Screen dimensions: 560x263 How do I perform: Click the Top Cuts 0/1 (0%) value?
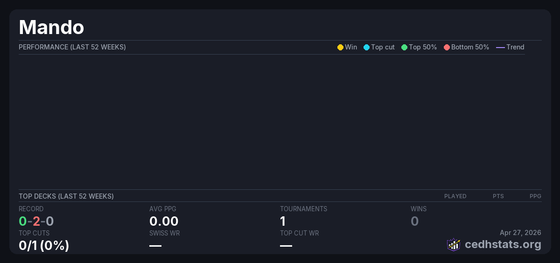(x=44, y=245)
